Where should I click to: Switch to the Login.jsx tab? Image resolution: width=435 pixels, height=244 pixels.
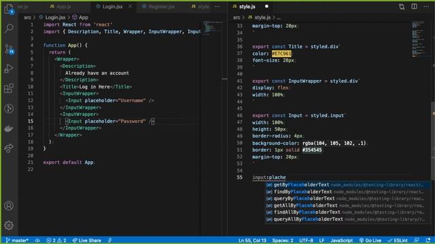[113, 6]
